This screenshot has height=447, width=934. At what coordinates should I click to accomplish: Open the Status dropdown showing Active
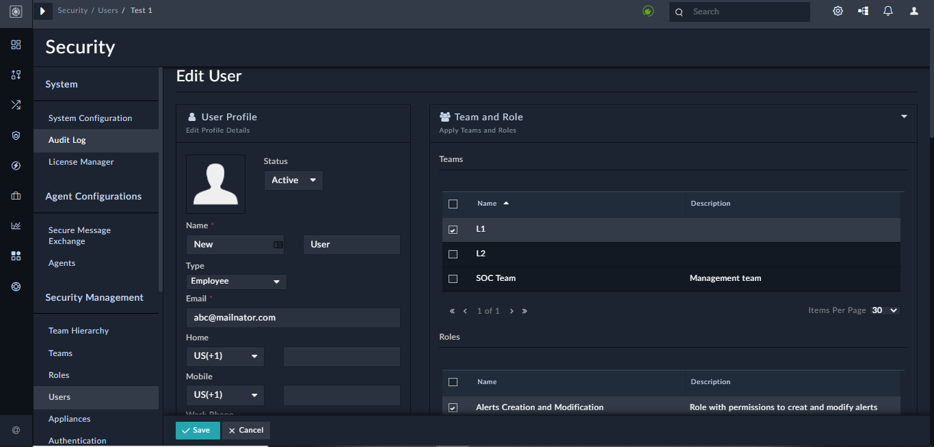point(293,180)
